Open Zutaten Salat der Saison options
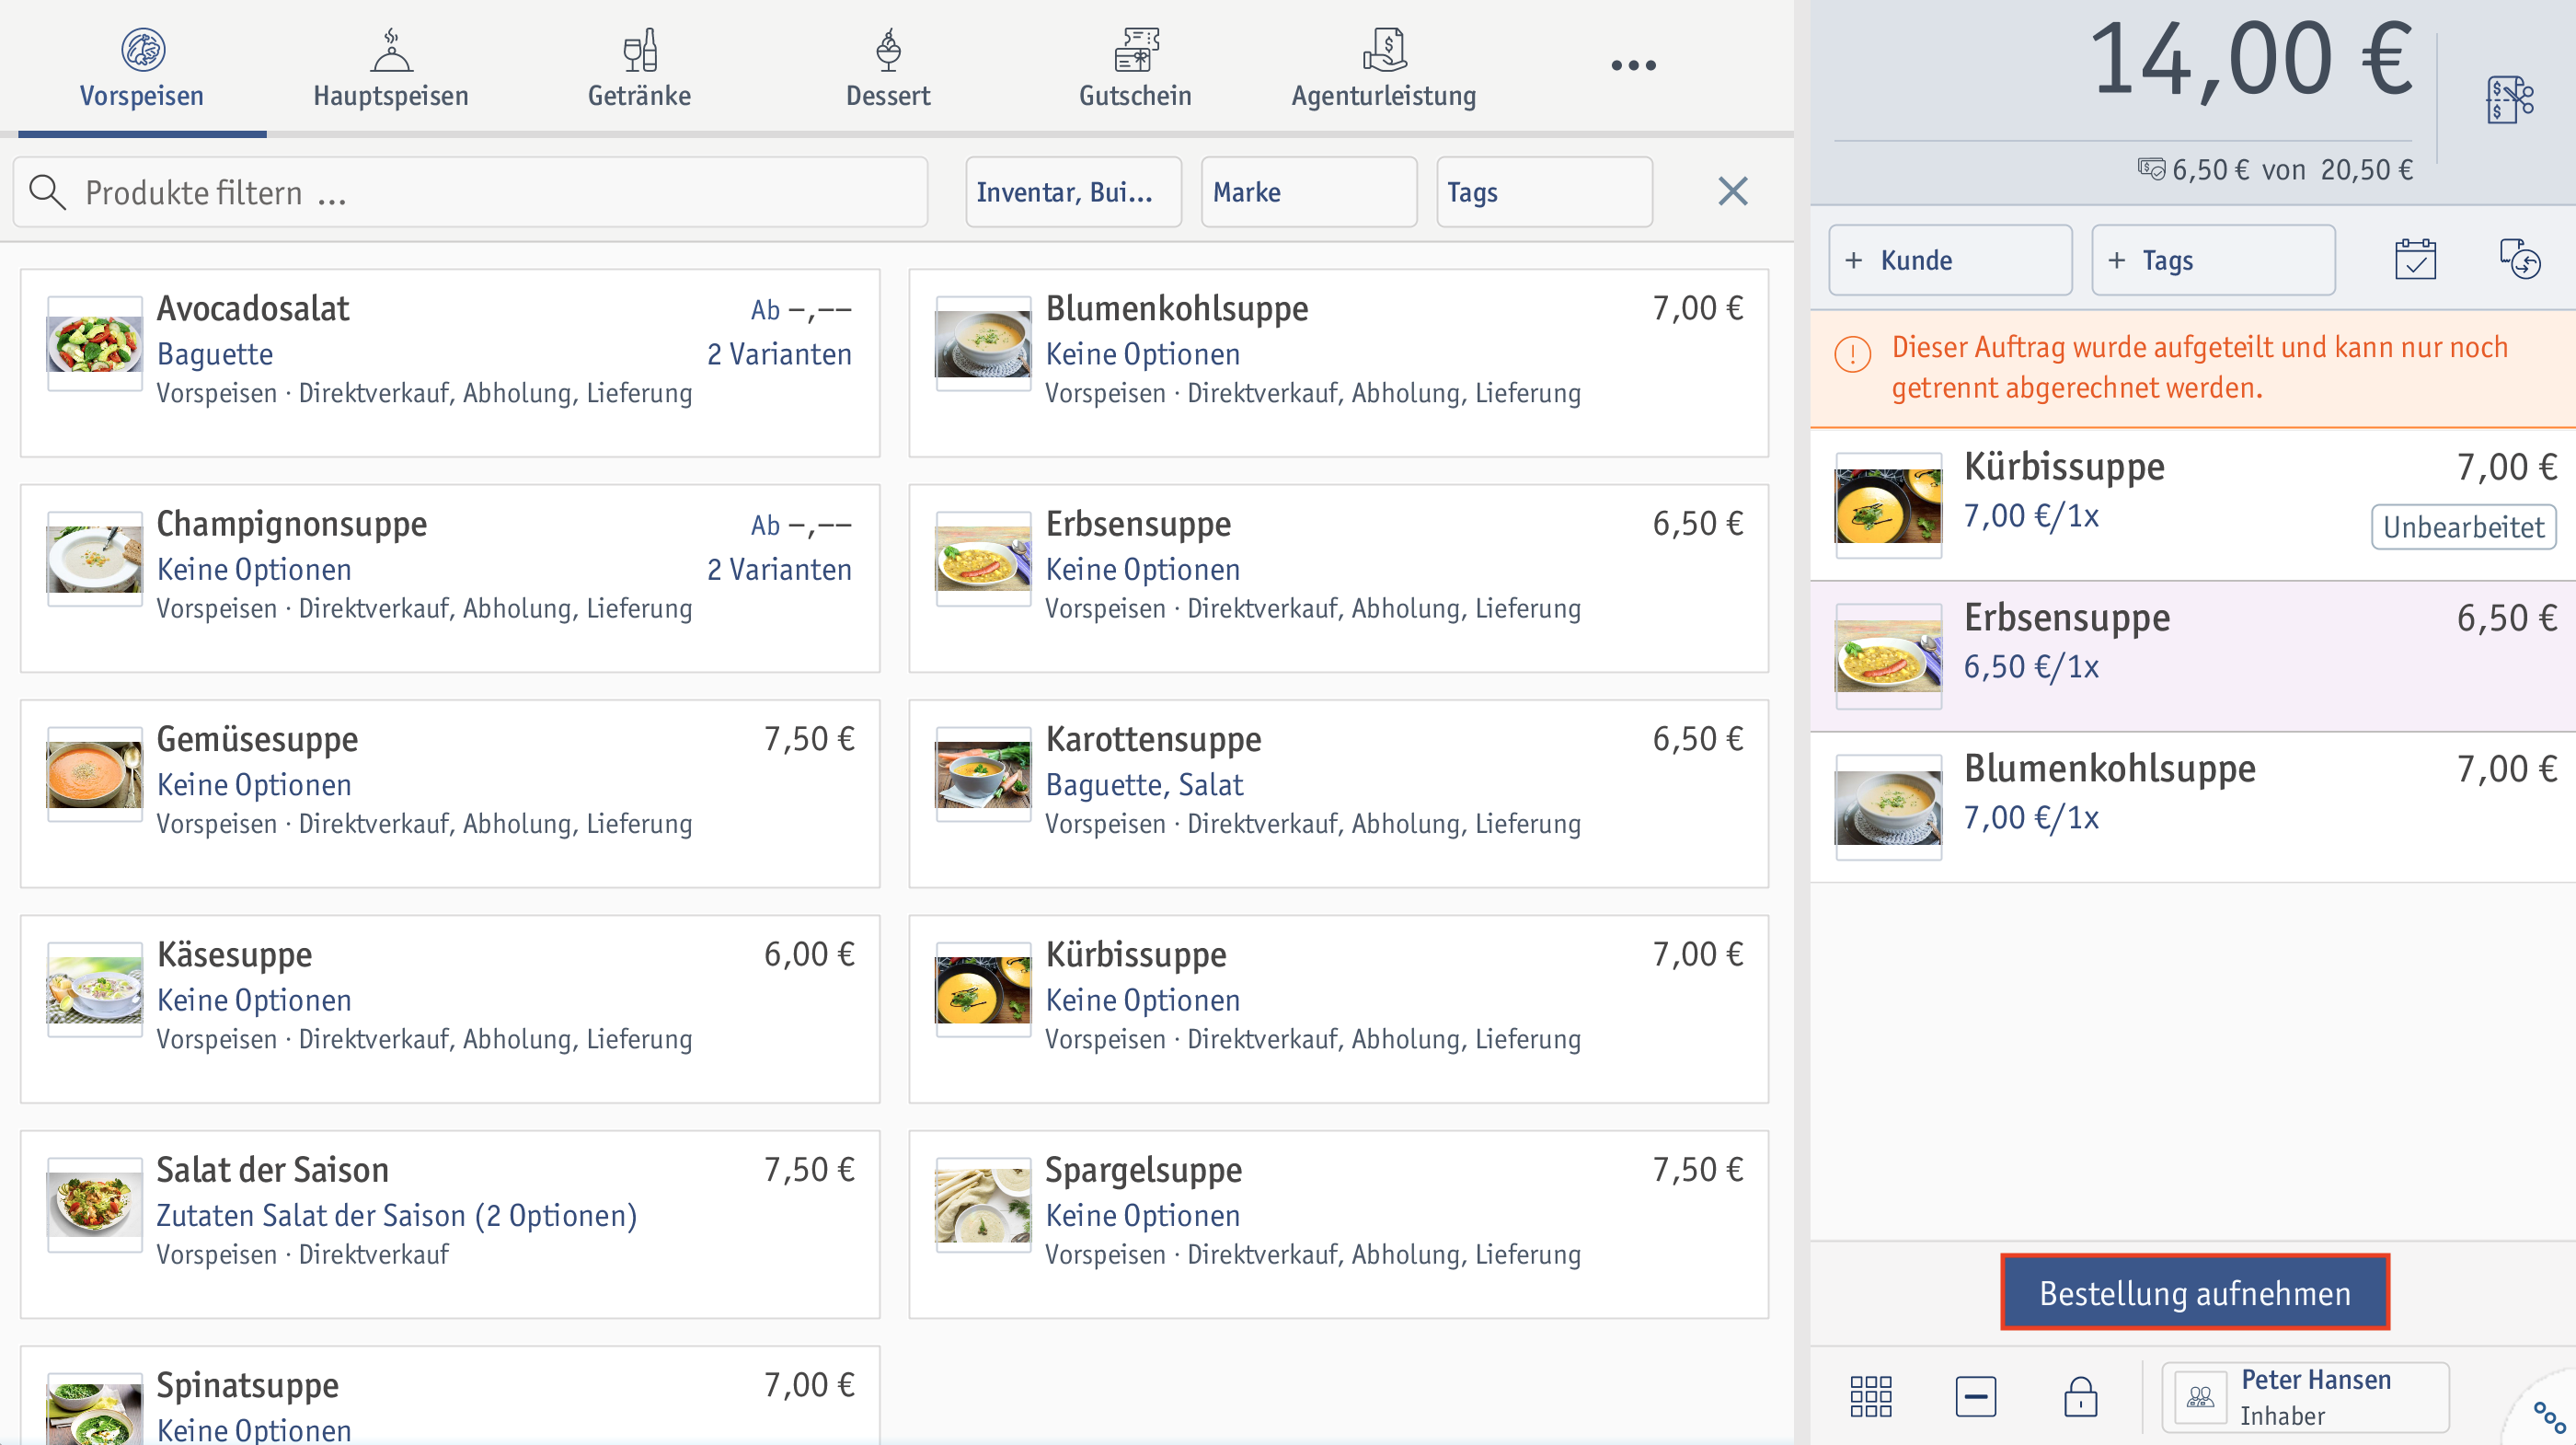The height and width of the screenshot is (1445, 2576). click(x=396, y=1215)
